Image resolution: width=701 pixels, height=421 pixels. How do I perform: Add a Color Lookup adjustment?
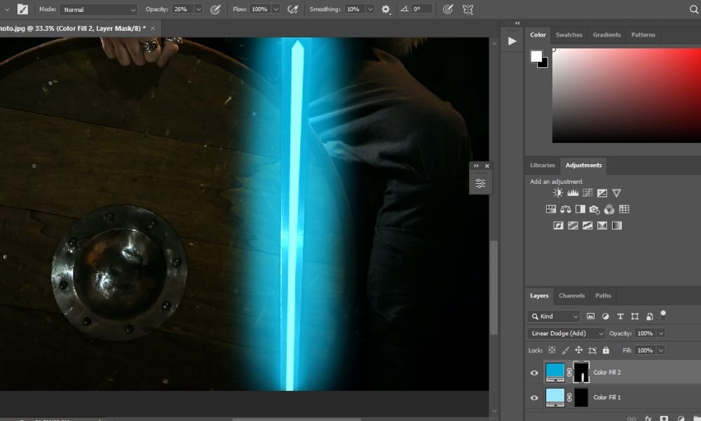point(624,209)
